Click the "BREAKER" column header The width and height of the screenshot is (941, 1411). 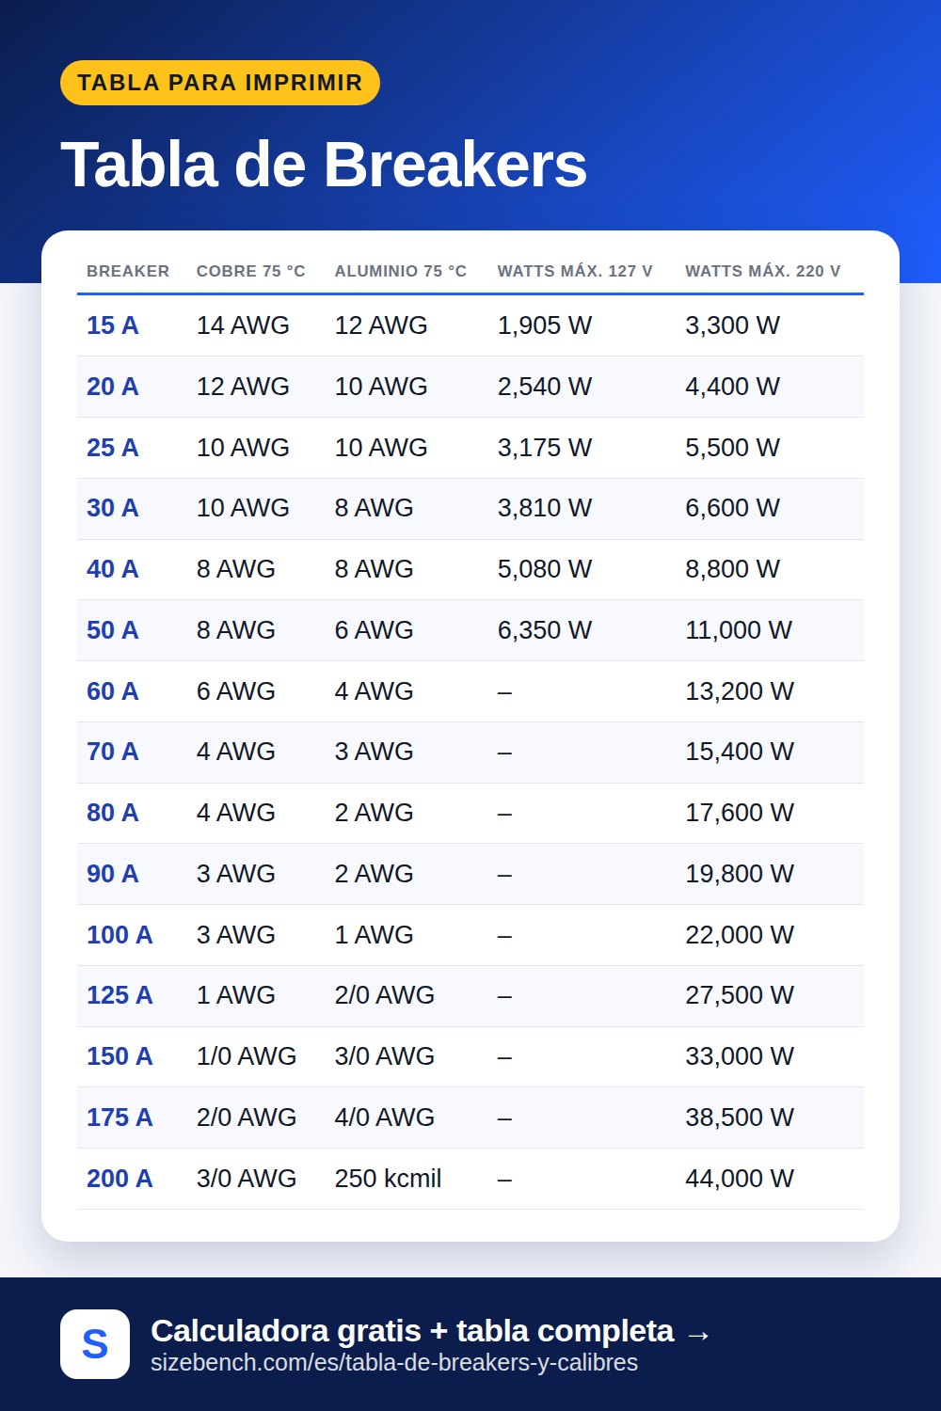[x=128, y=271]
